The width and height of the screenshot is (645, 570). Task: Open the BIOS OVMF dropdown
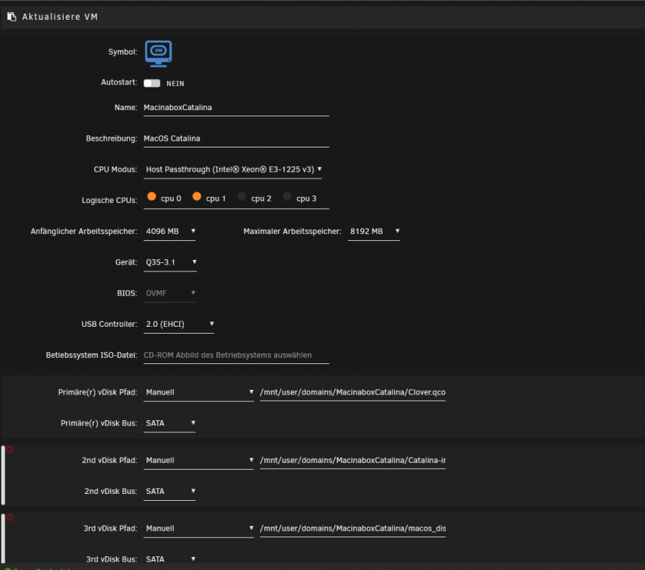pos(169,293)
